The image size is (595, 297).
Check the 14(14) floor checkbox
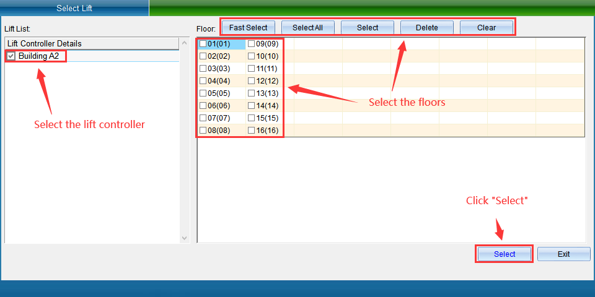pos(251,106)
